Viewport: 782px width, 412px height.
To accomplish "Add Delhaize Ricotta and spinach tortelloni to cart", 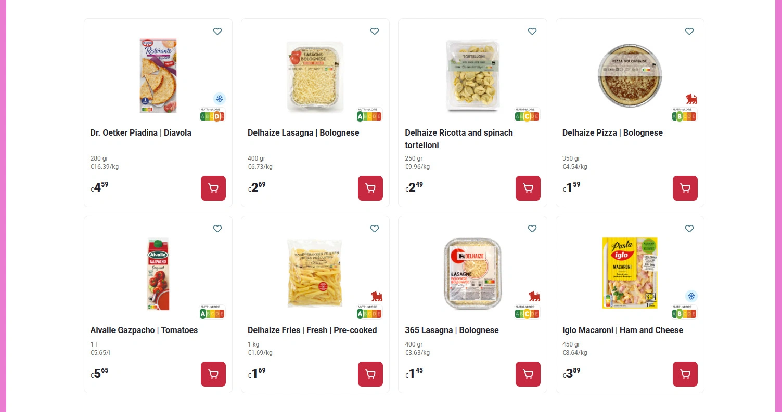I will [x=528, y=188].
